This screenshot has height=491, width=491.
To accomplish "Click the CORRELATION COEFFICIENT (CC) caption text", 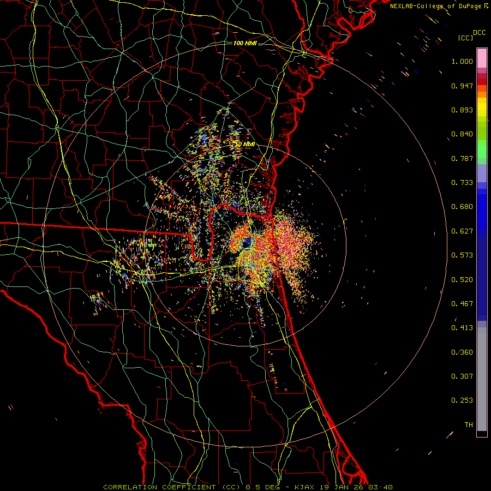I will [x=172, y=487].
